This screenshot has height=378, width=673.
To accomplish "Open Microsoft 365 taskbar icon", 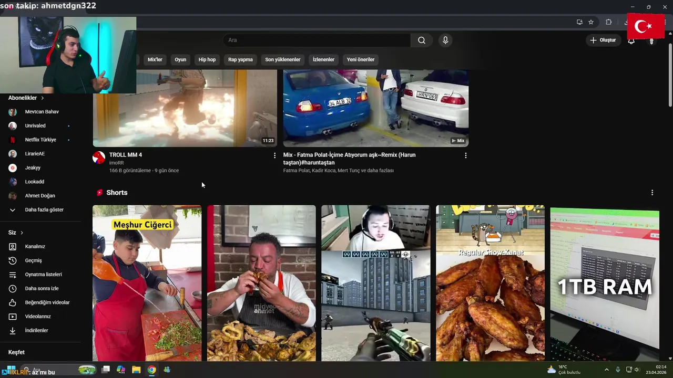I will coord(121,370).
